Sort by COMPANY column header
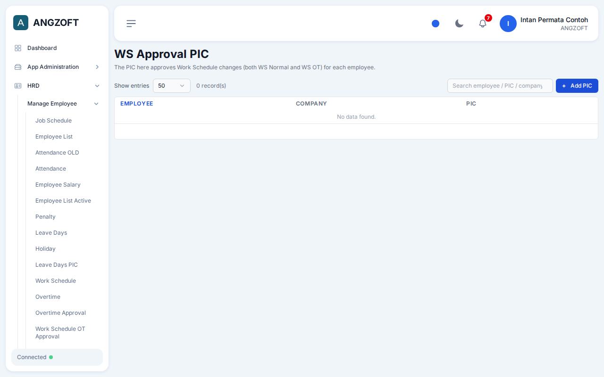This screenshot has width=604, height=377. point(311,104)
